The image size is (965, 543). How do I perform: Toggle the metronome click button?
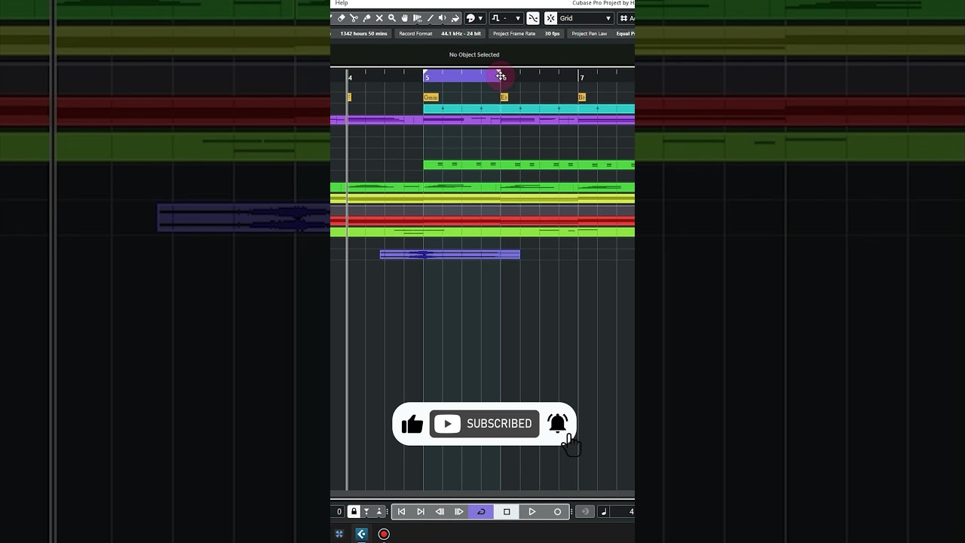pos(585,511)
